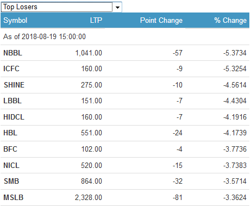
Task: Open the BFC symbol row
Action: coord(125,149)
